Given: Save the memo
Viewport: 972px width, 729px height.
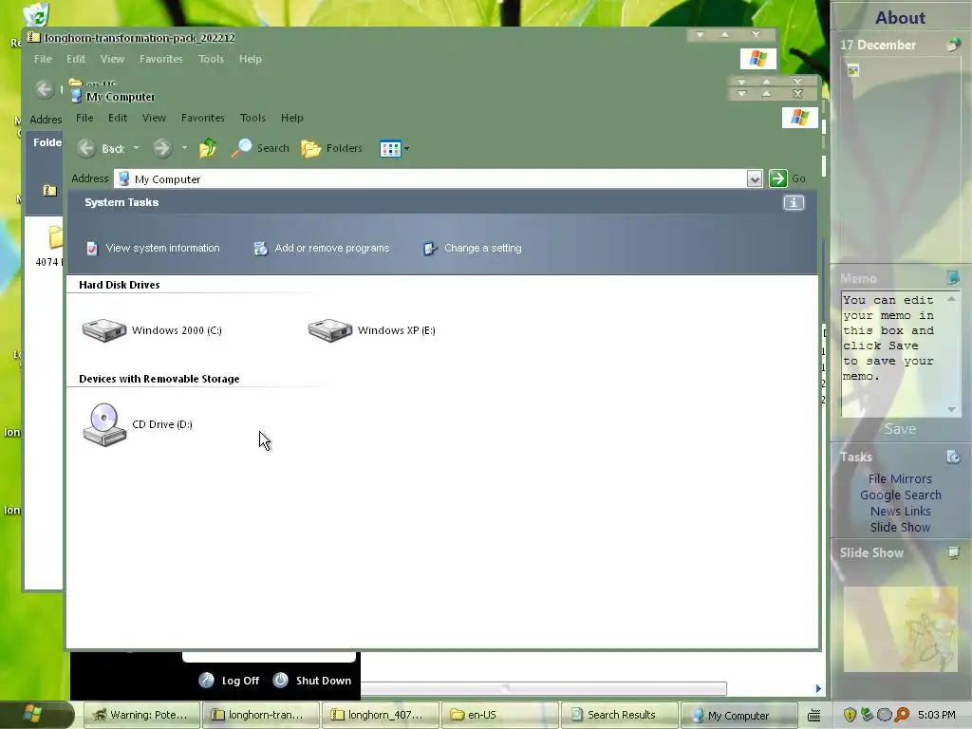Looking at the screenshot, I should pos(900,429).
